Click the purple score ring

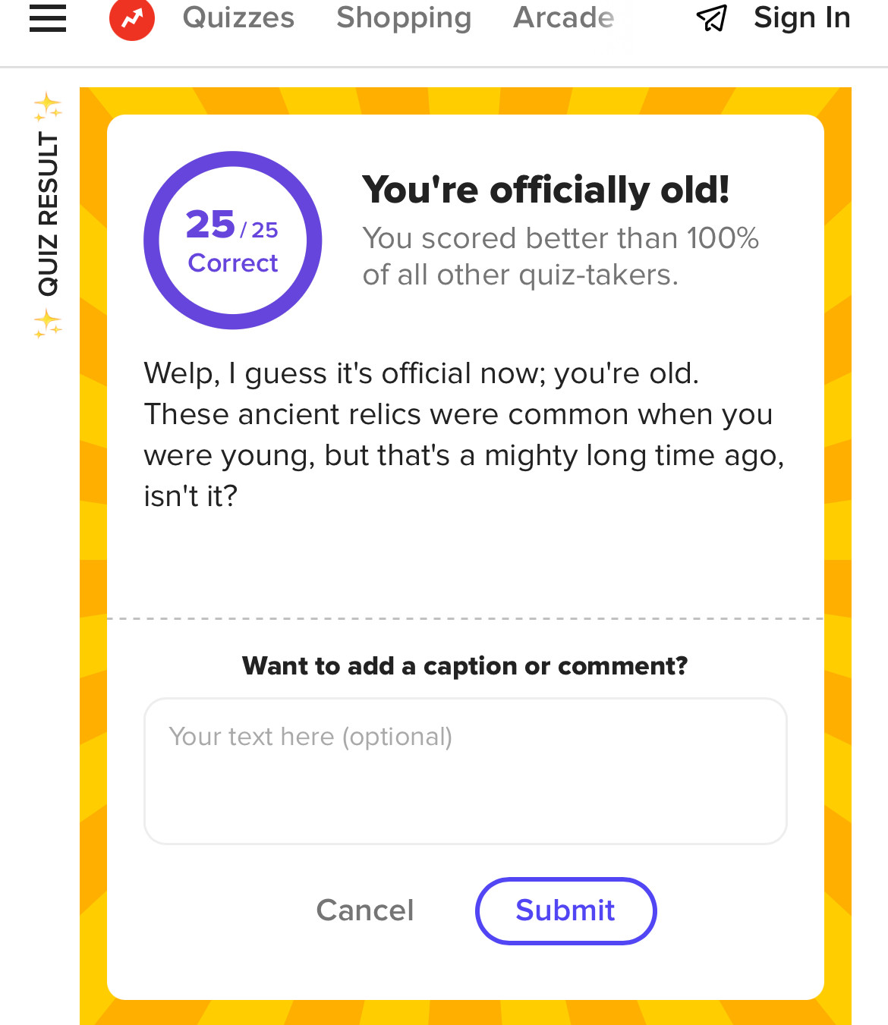pos(233,241)
